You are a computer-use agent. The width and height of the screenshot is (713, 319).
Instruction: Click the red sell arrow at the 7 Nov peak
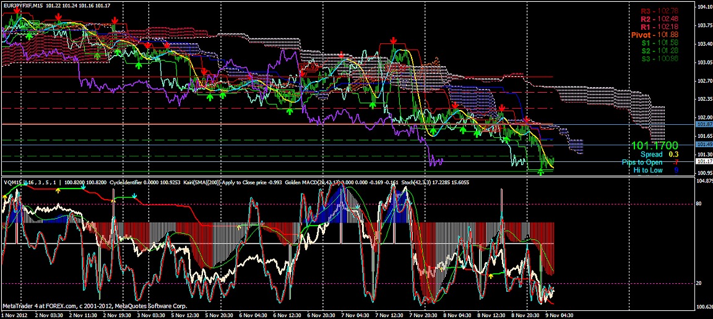[393, 41]
